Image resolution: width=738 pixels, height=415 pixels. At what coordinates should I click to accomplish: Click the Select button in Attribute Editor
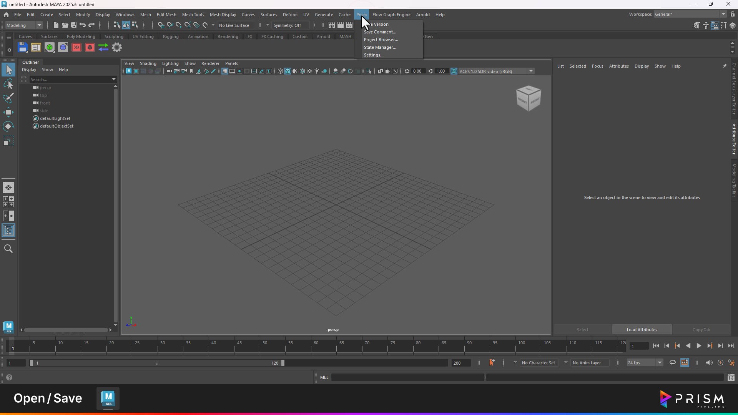(x=582, y=330)
